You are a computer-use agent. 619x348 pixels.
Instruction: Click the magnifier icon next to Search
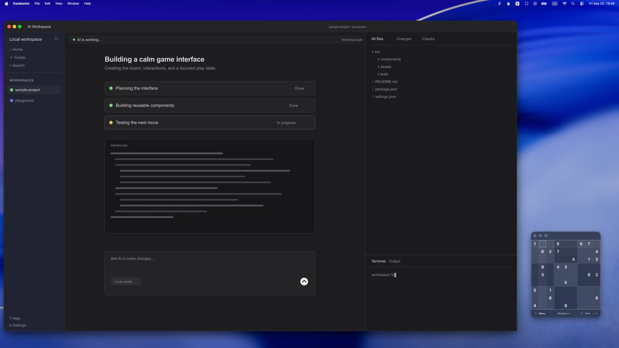coord(11,66)
